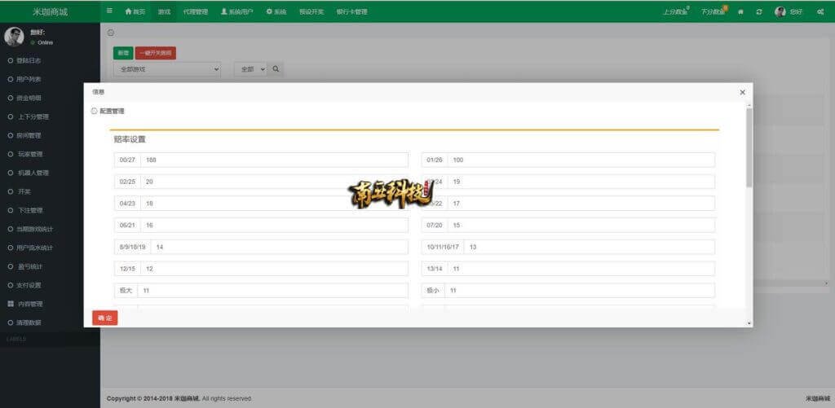Close the 信息 dialog with the X
This screenshot has width=835, height=408.
tap(742, 92)
